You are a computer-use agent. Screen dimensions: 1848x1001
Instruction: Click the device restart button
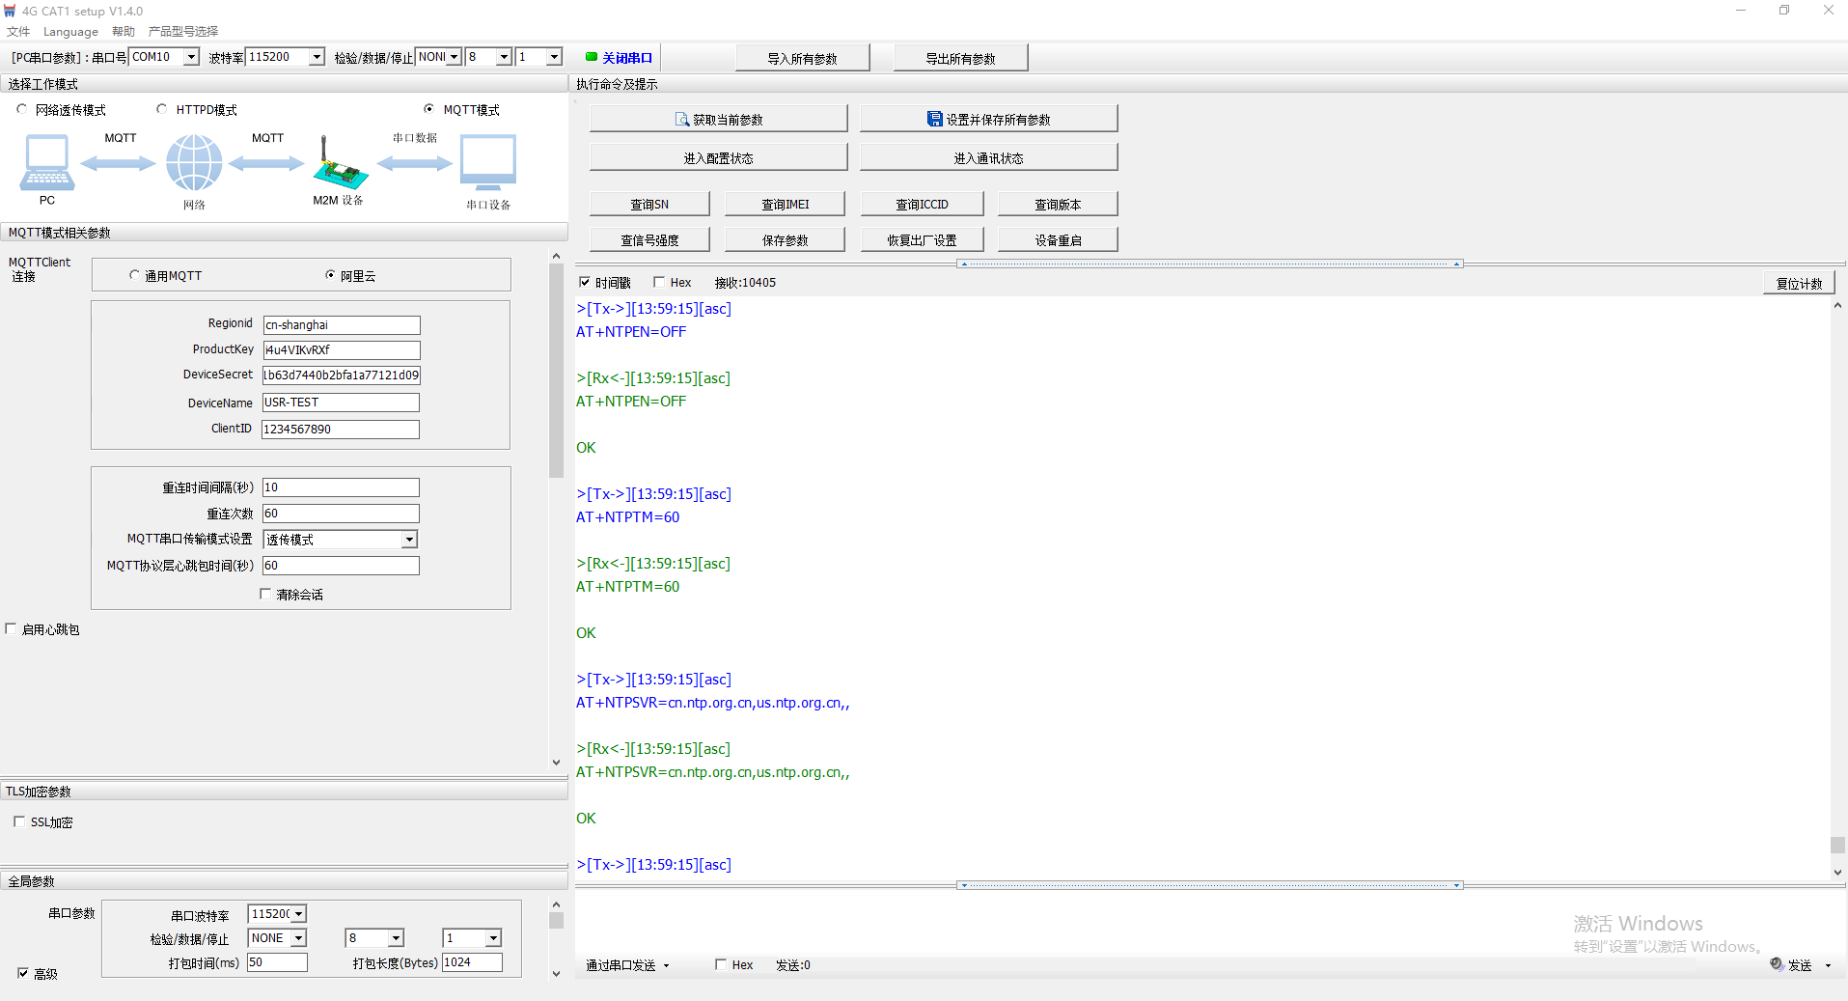click(1058, 240)
